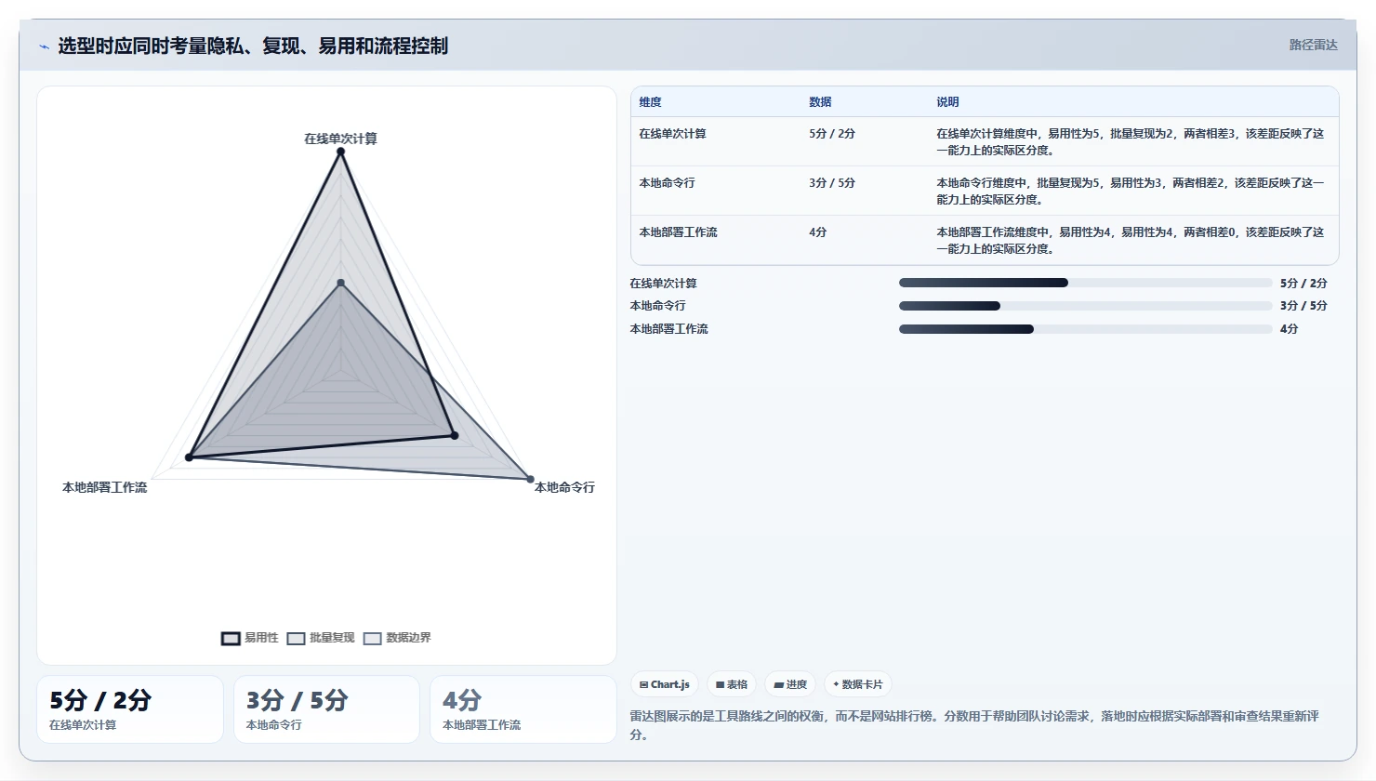This screenshot has height=781, width=1376.
Task: Click the 本地命令行 axis label on the radar chart
Action: click(564, 487)
